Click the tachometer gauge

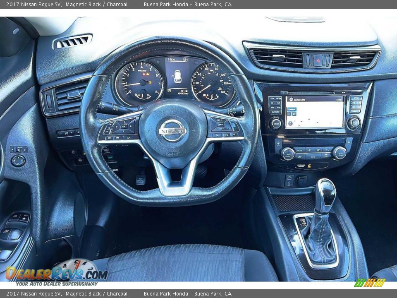[x=139, y=83]
